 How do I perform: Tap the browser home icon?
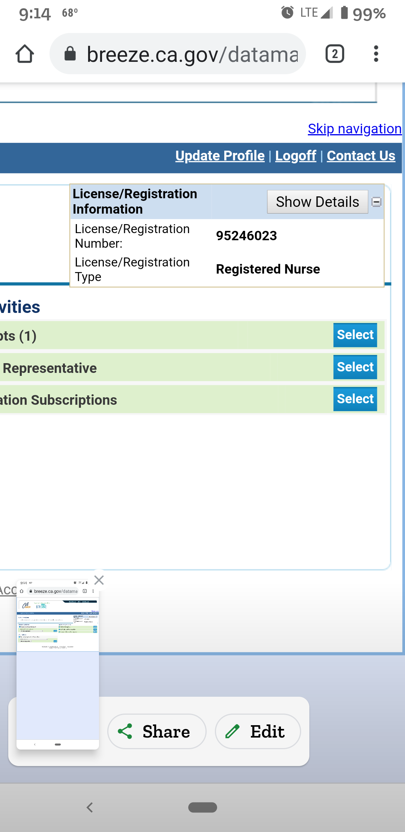tap(25, 54)
